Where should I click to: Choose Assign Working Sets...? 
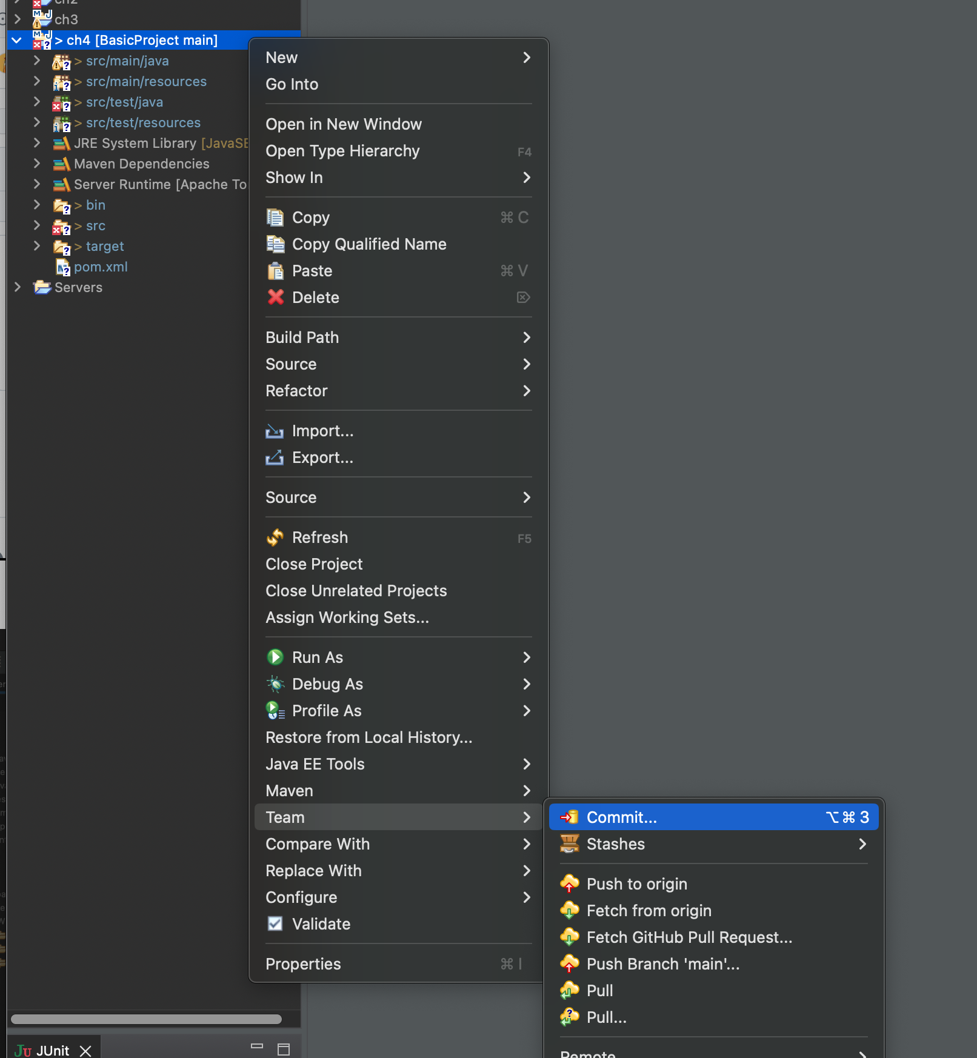tap(398, 617)
